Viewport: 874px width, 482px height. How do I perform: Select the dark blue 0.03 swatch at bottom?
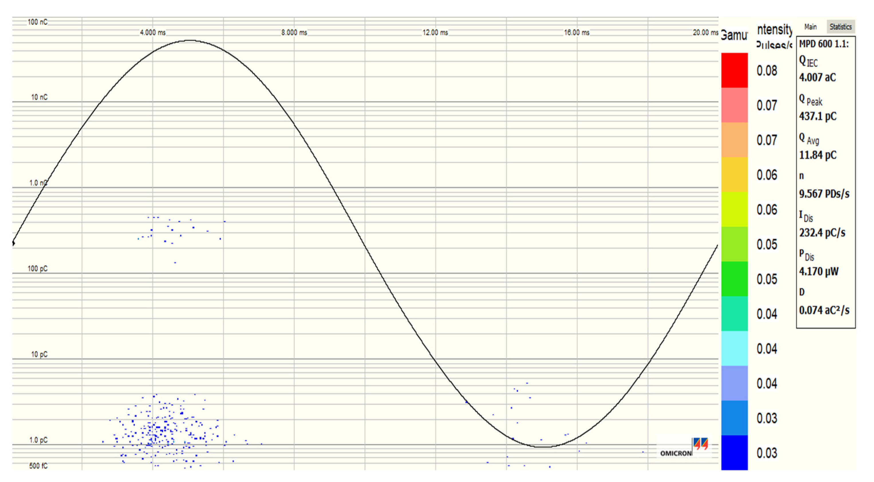pyautogui.click(x=734, y=453)
